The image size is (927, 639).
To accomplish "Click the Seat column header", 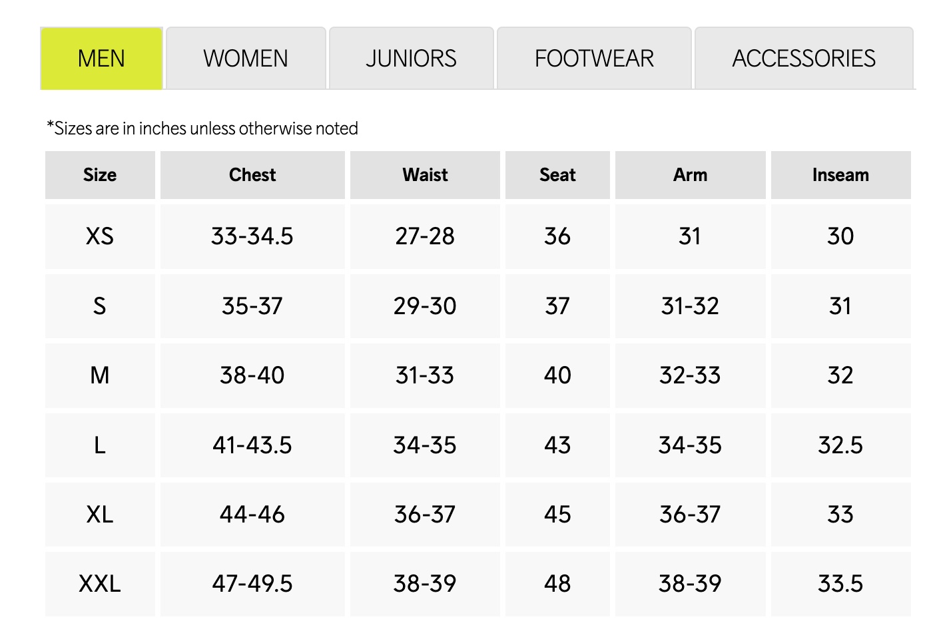I will point(557,175).
